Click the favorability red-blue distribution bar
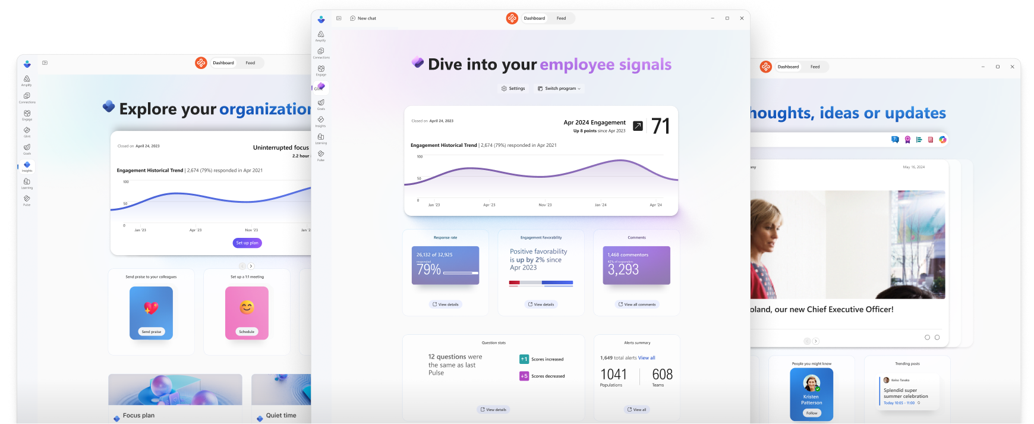1034x424 pixels. coord(541,282)
